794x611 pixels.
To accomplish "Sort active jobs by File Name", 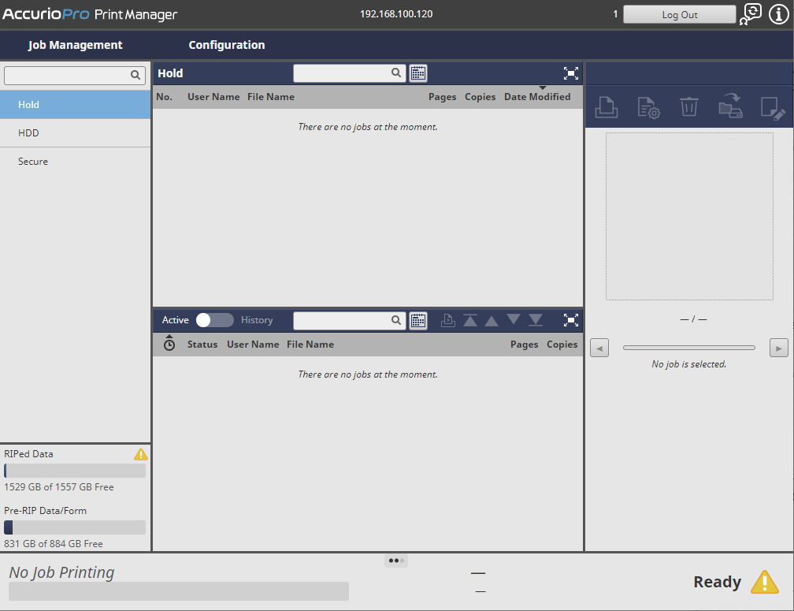I will 310,345.
